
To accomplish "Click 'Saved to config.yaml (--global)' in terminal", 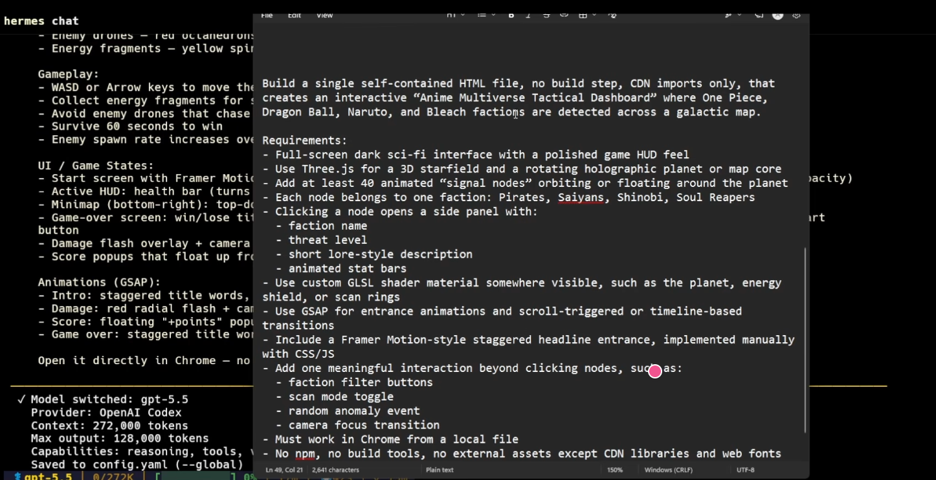I will 137,464.
